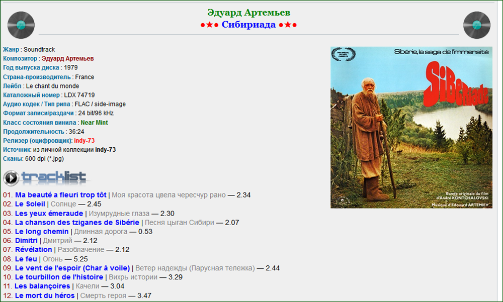The height and width of the screenshot is (302, 503).
Task: Click the Каталожный номер label
Action: coord(31,95)
